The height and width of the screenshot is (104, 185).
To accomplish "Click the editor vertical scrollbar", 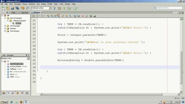I will [181, 67].
